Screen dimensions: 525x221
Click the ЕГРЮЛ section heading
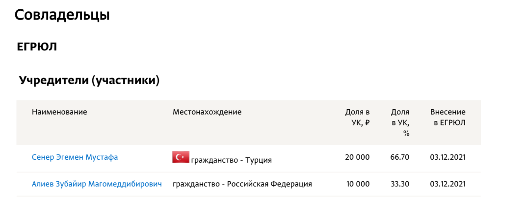tap(37, 47)
